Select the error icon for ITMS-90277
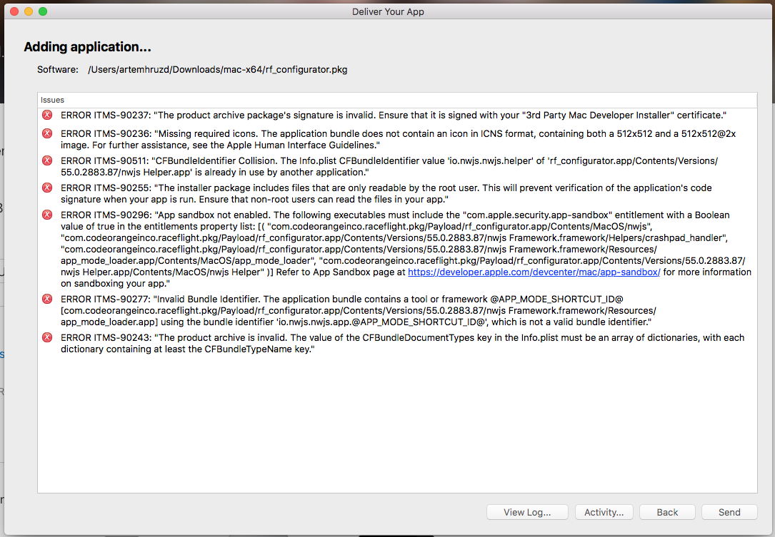The image size is (775, 537). coord(47,299)
